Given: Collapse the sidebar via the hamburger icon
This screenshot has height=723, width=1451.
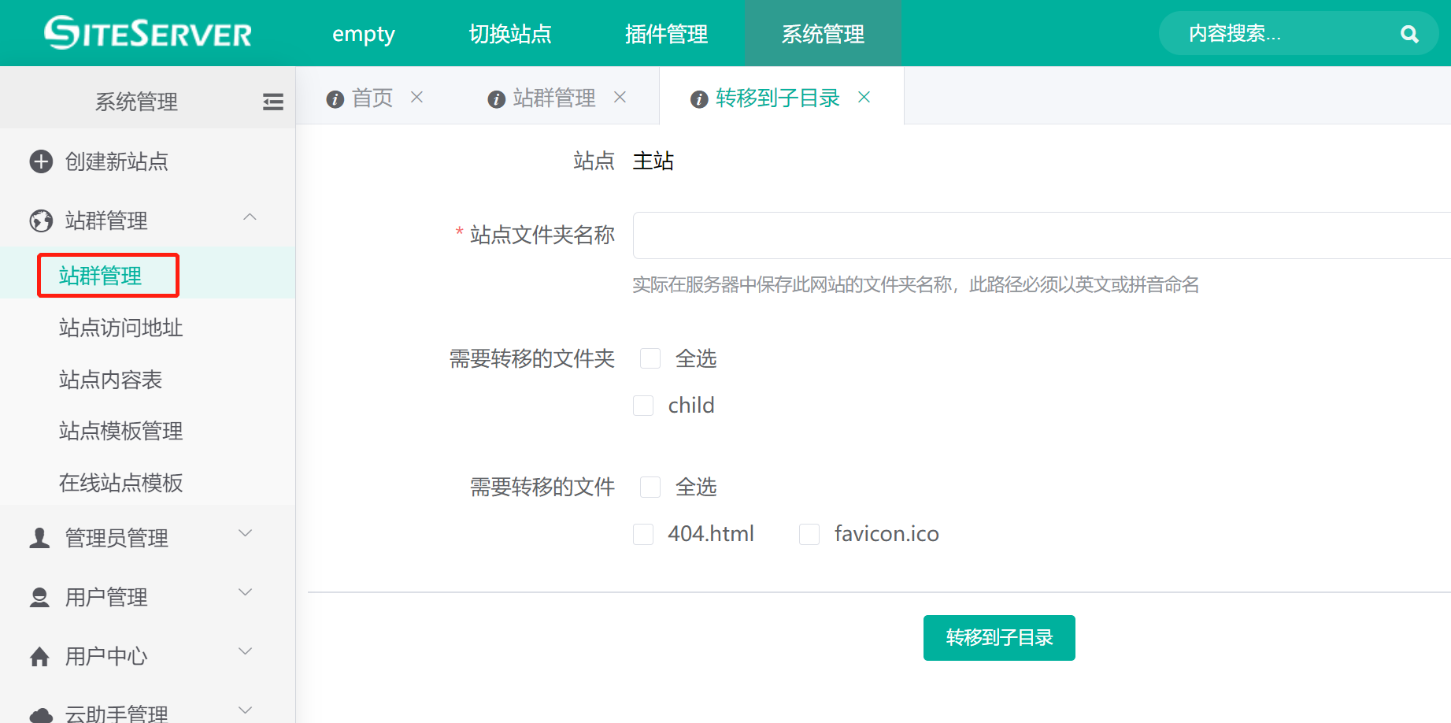Looking at the screenshot, I should click(x=272, y=101).
